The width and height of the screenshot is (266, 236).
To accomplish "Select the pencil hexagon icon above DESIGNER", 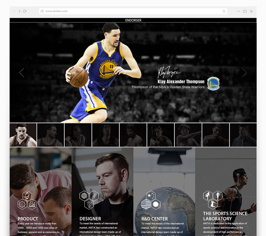I will (x=94, y=196).
